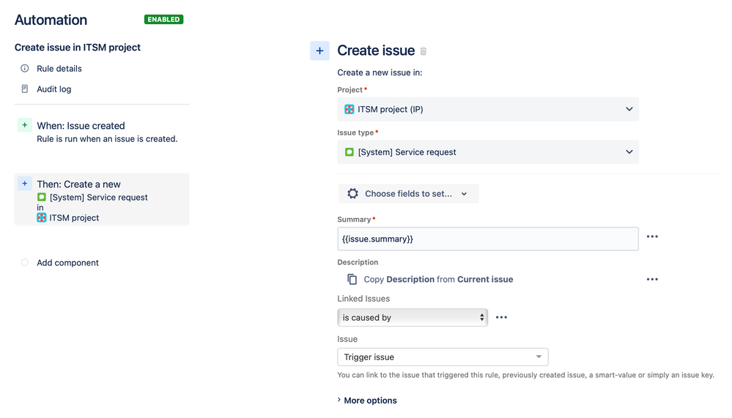Open the is caused by link type select

coord(413,317)
